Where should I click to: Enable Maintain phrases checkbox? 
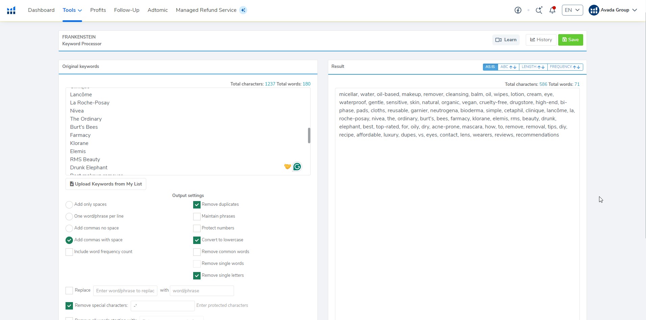tap(197, 217)
